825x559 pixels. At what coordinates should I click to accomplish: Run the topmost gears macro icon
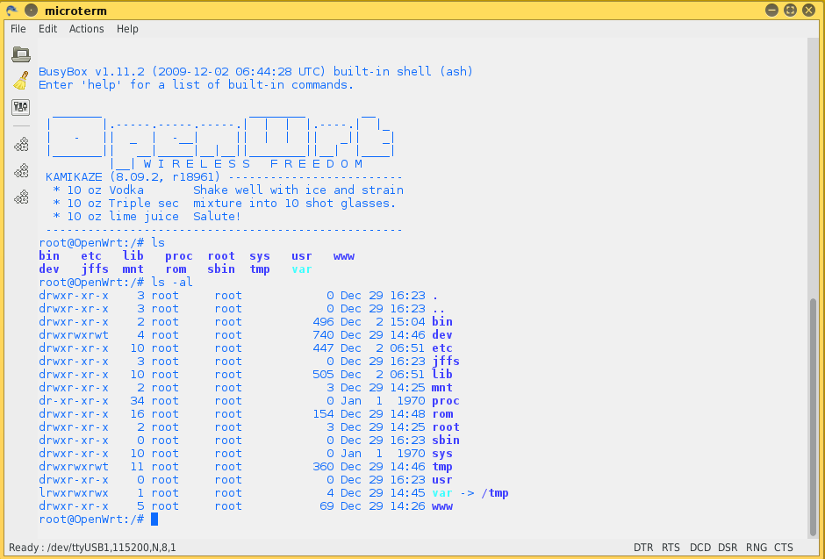tap(21, 144)
